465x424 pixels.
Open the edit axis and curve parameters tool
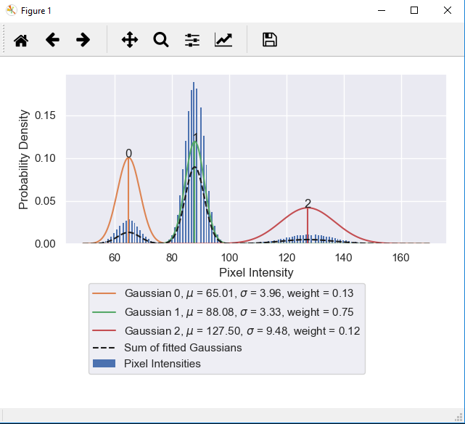pos(223,40)
